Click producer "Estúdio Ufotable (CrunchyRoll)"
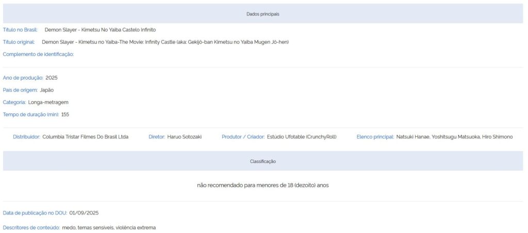Image resolution: width=528 pixels, height=233 pixels. (x=301, y=137)
